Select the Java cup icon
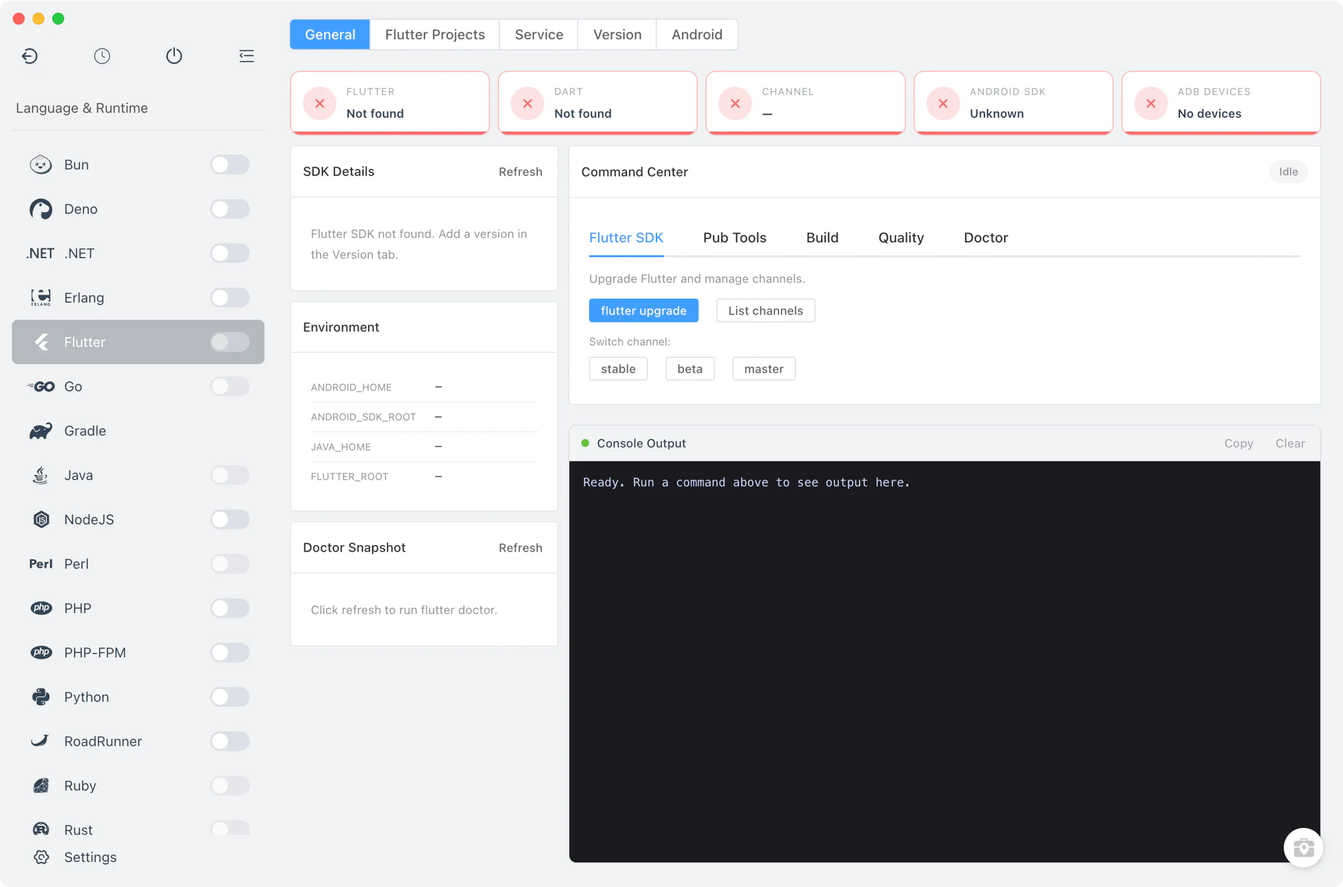This screenshot has height=887, width=1343. tap(41, 475)
